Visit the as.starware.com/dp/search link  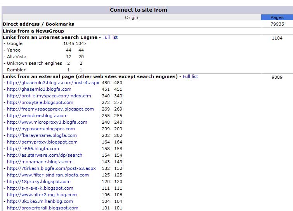pyautogui.click(x=45, y=155)
